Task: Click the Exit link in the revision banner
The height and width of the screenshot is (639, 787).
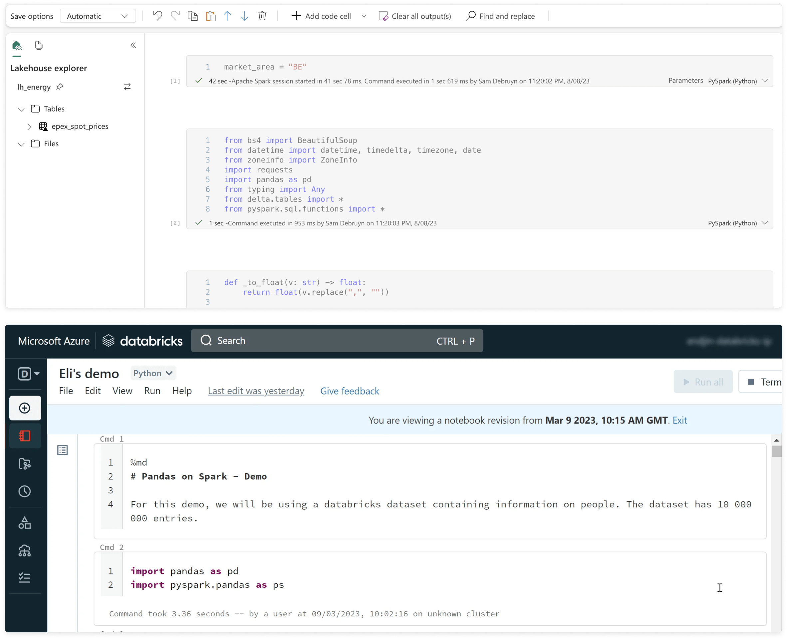Action: tap(679, 420)
